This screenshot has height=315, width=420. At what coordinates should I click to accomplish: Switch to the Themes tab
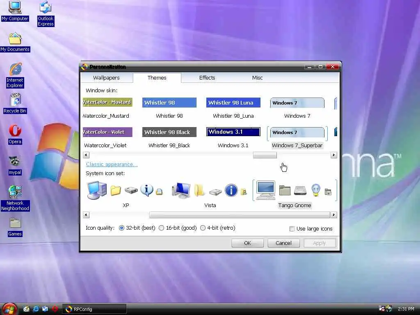coord(157,78)
